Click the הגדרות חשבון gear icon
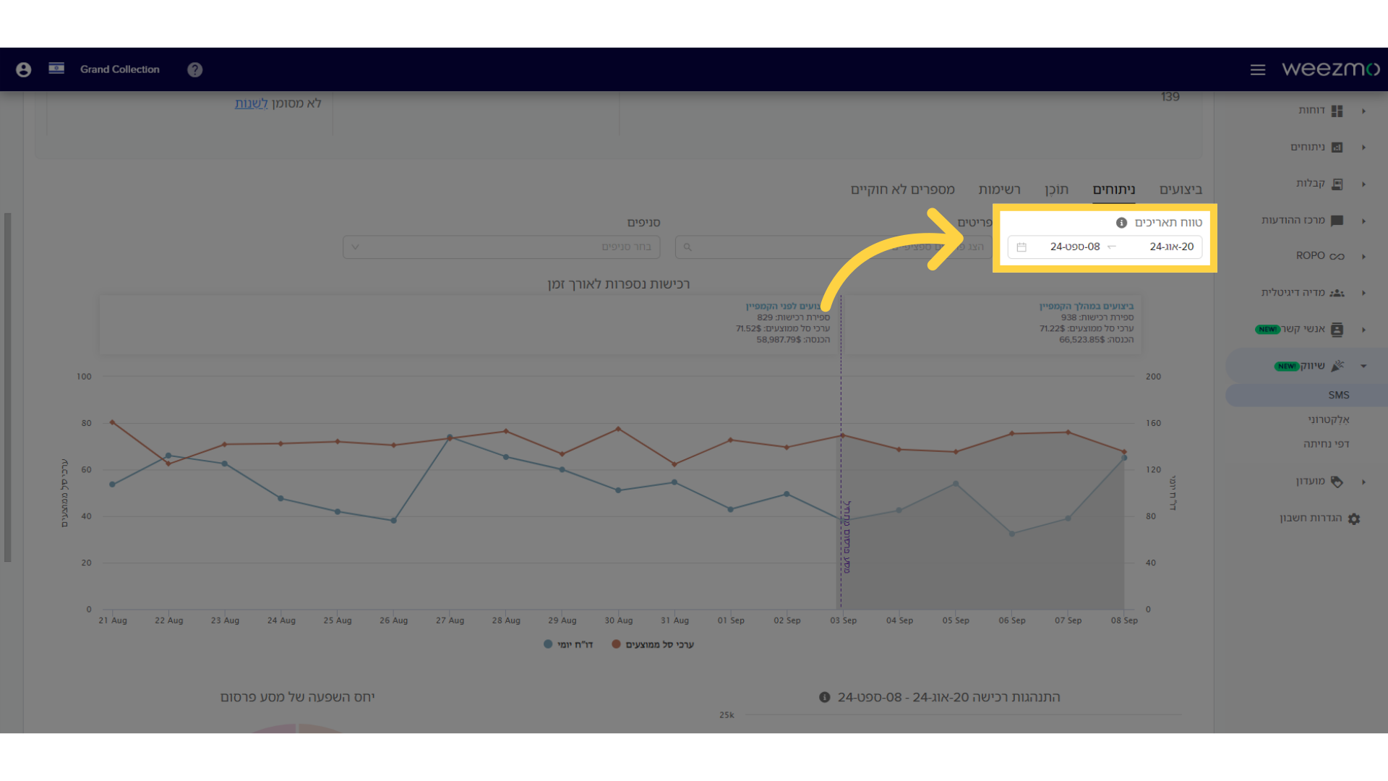The height and width of the screenshot is (781, 1388). click(x=1354, y=518)
